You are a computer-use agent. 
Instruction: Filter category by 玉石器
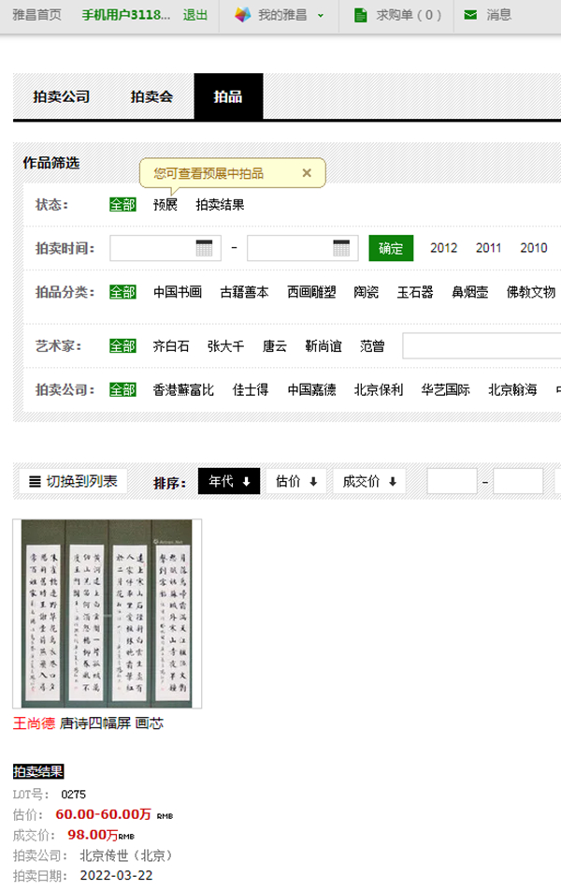(415, 292)
